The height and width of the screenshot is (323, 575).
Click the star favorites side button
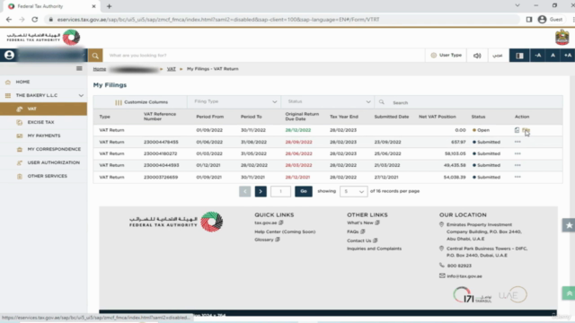click(x=569, y=225)
